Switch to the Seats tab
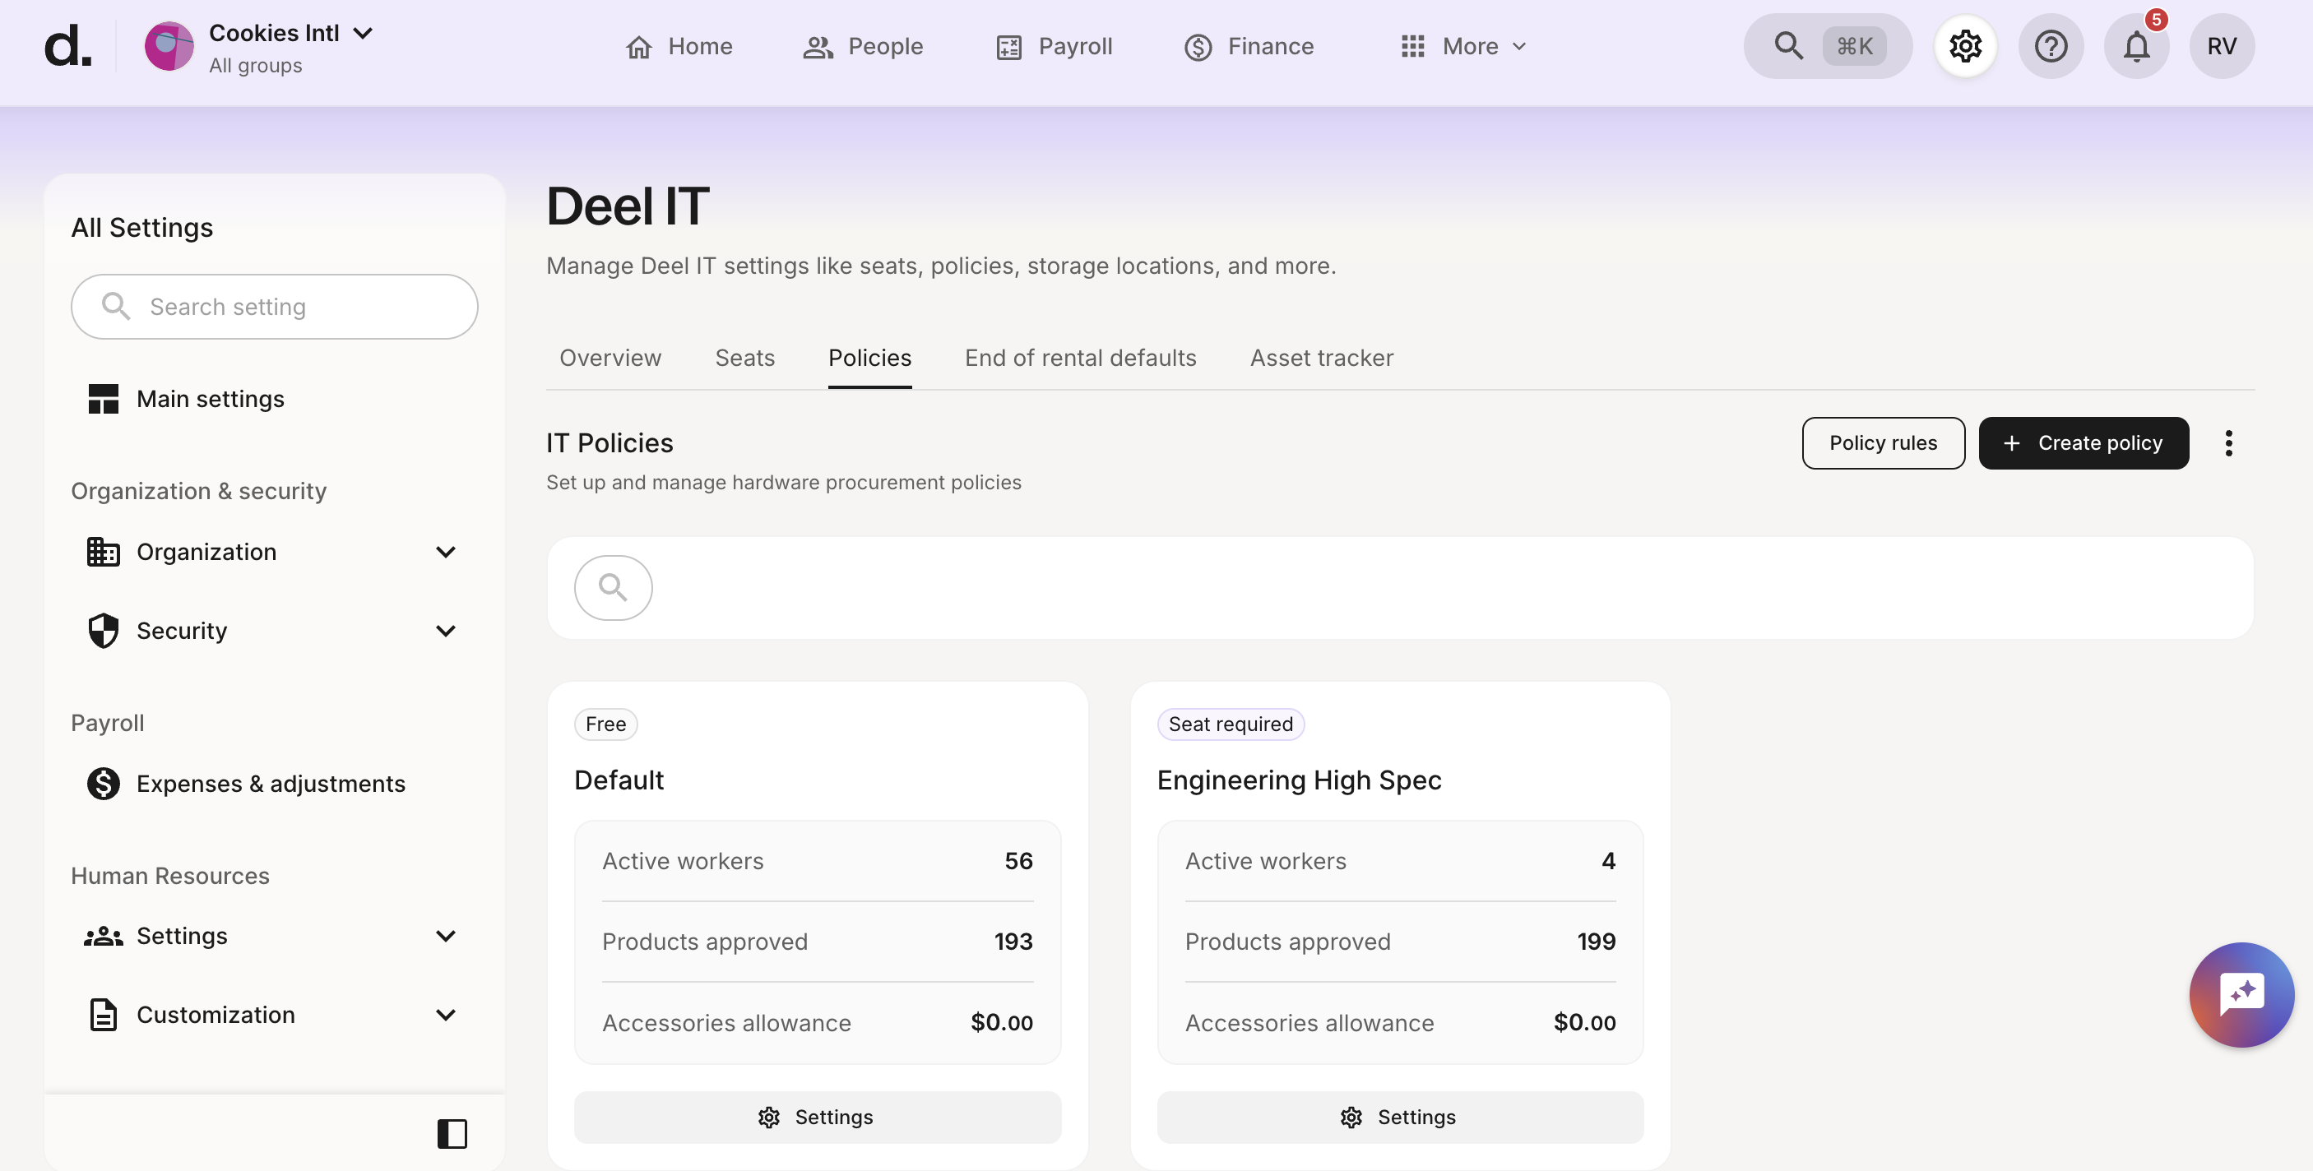This screenshot has height=1171, width=2313. click(x=744, y=358)
